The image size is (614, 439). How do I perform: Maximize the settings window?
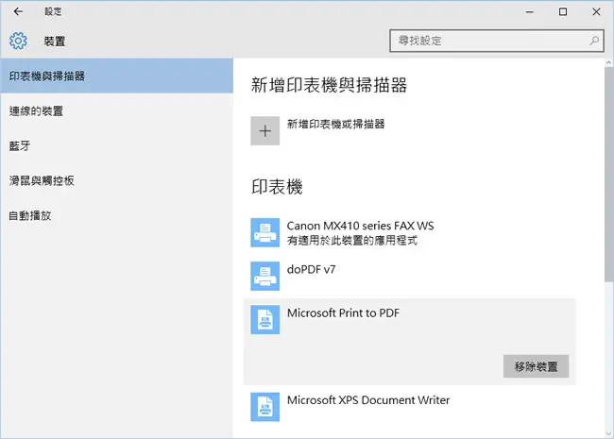click(x=563, y=11)
